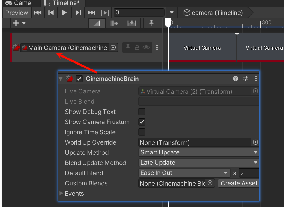Open Live Camera object picker
This screenshot has height=207, width=284.
(x=255, y=91)
